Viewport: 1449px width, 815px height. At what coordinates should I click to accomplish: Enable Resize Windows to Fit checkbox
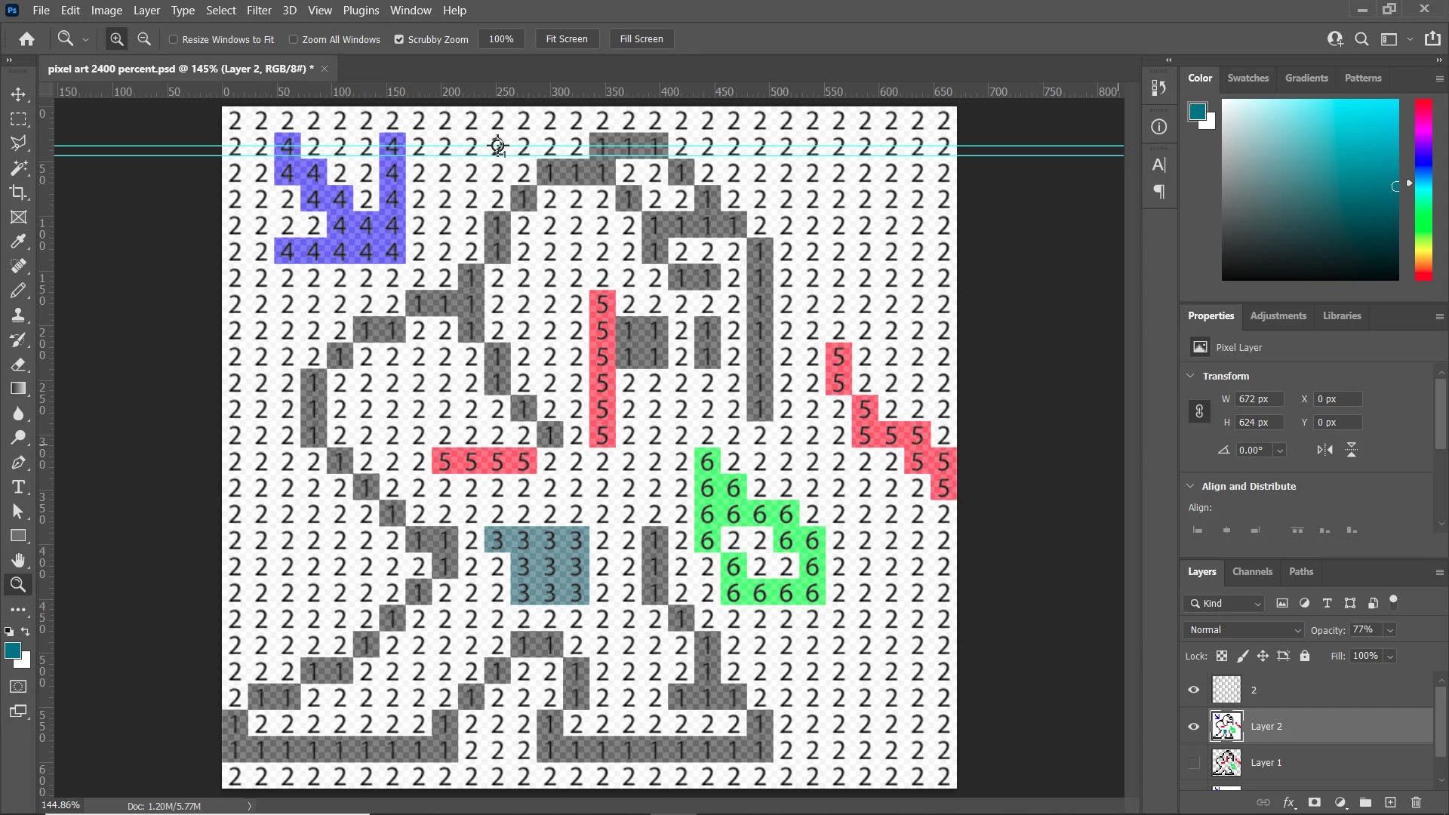pyautogui.click(x=174, y=39)
